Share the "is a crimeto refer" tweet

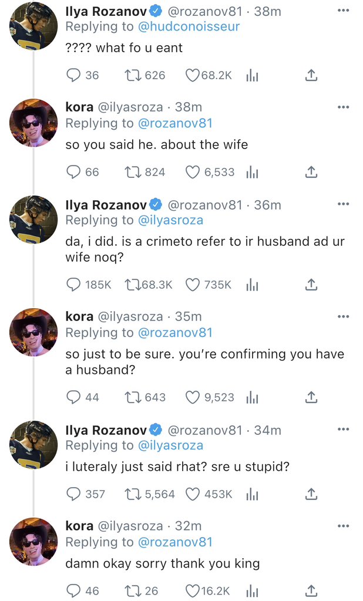click(x=311, y=285)
